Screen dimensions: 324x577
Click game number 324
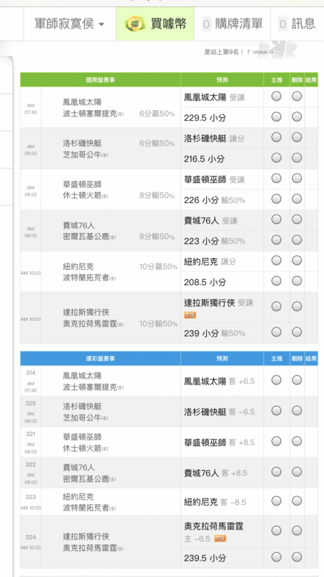click(x=31, y=537)
